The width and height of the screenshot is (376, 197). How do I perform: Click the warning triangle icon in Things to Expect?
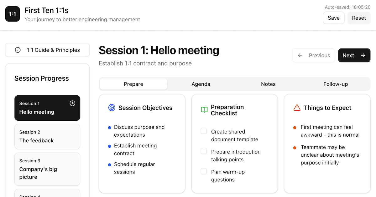click(297, 108)
